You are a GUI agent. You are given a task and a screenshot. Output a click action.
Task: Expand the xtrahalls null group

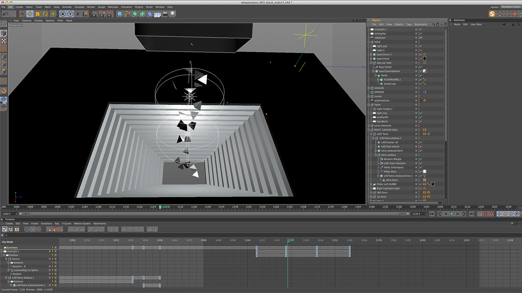[369, 88]
